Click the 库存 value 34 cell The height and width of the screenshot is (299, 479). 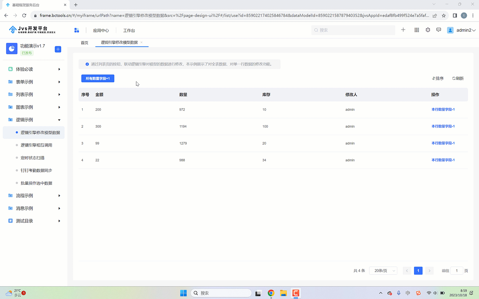(x=264, y=160)
